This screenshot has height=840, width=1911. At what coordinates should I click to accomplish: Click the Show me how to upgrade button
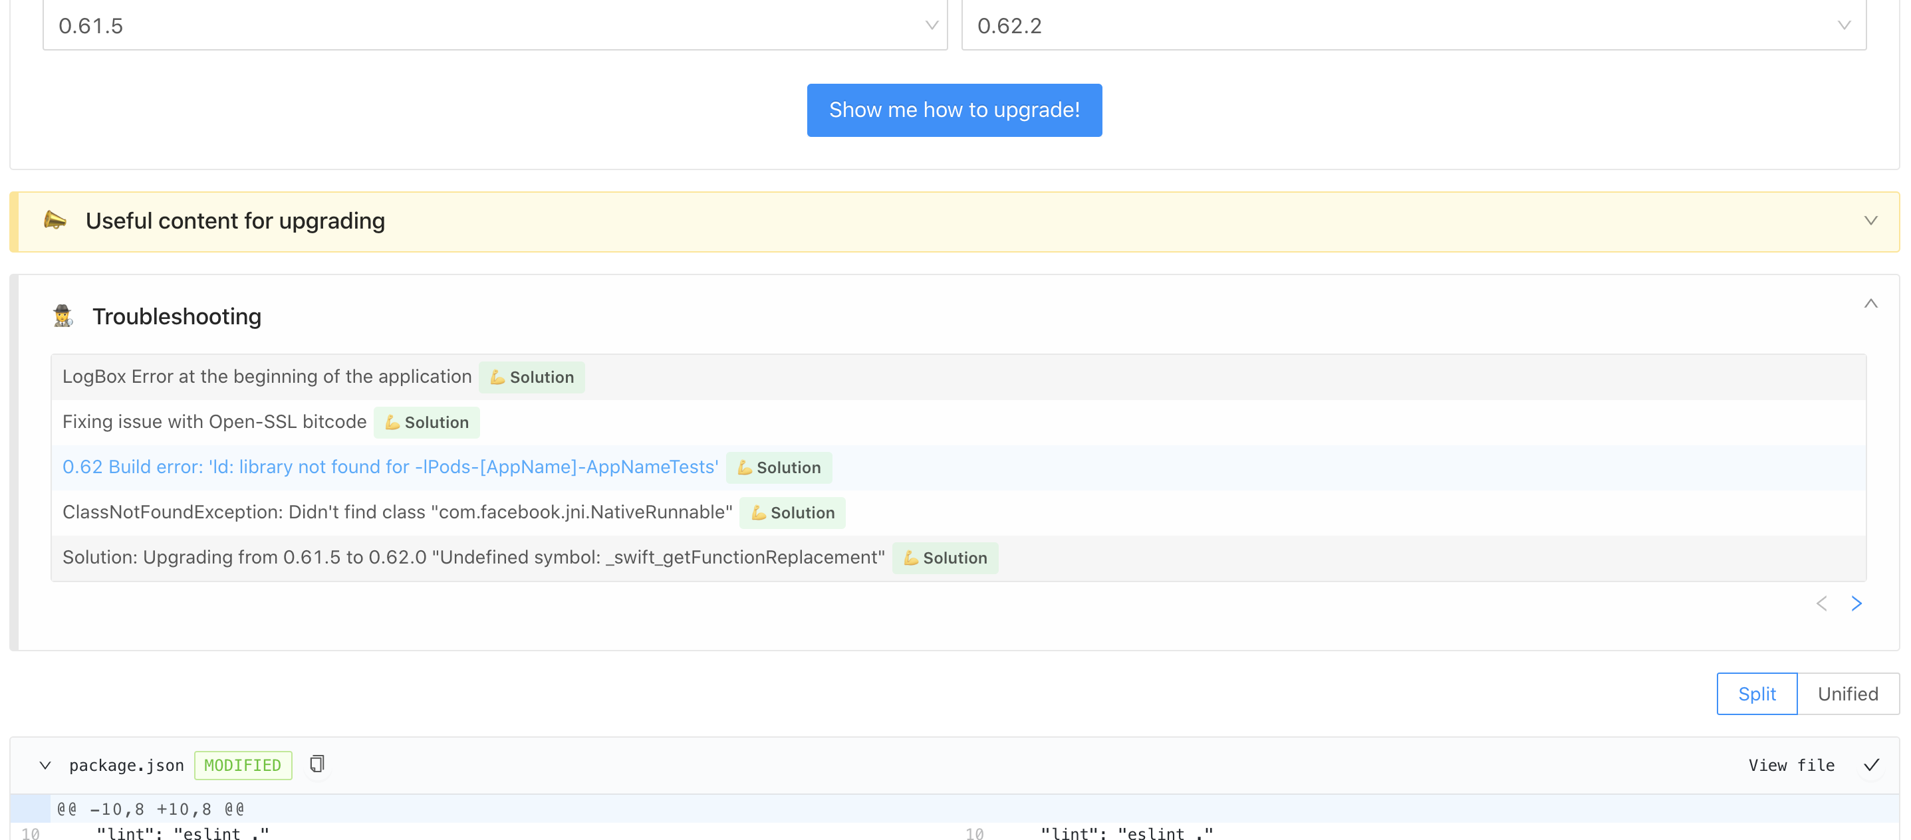tap(954, 110)
